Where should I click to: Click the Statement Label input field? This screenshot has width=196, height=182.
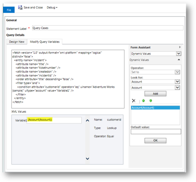(x=107, y=28)
